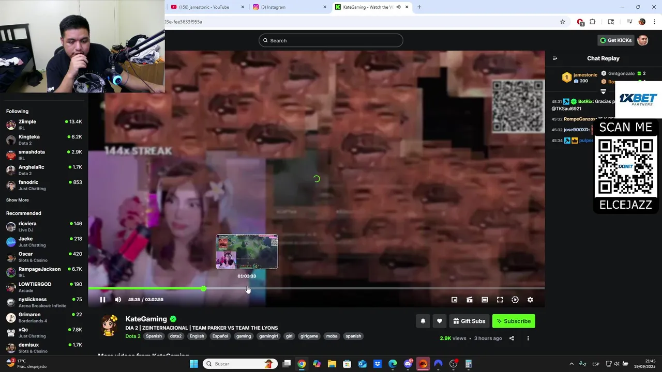Viewport: 662px width, 372px height.
Task: Open Chrome media controls icon
Action: pos(629,22)
